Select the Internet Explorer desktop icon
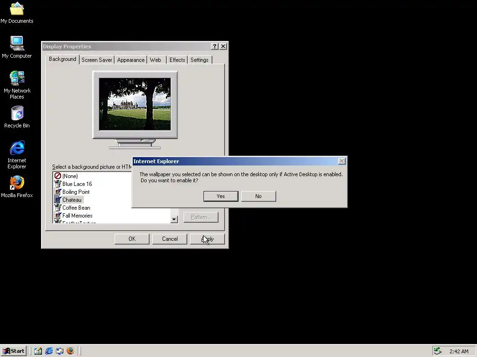477x357 pixels. tap(17, 154)
